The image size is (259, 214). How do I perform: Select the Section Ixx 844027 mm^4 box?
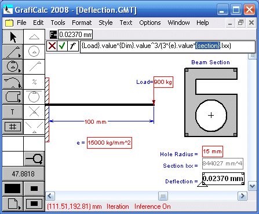point(222,164)
